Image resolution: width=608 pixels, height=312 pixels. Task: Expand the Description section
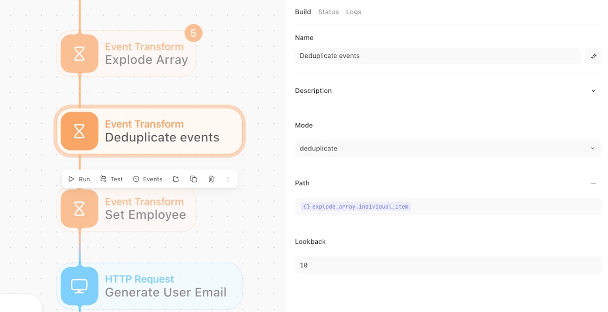point(593,91)
